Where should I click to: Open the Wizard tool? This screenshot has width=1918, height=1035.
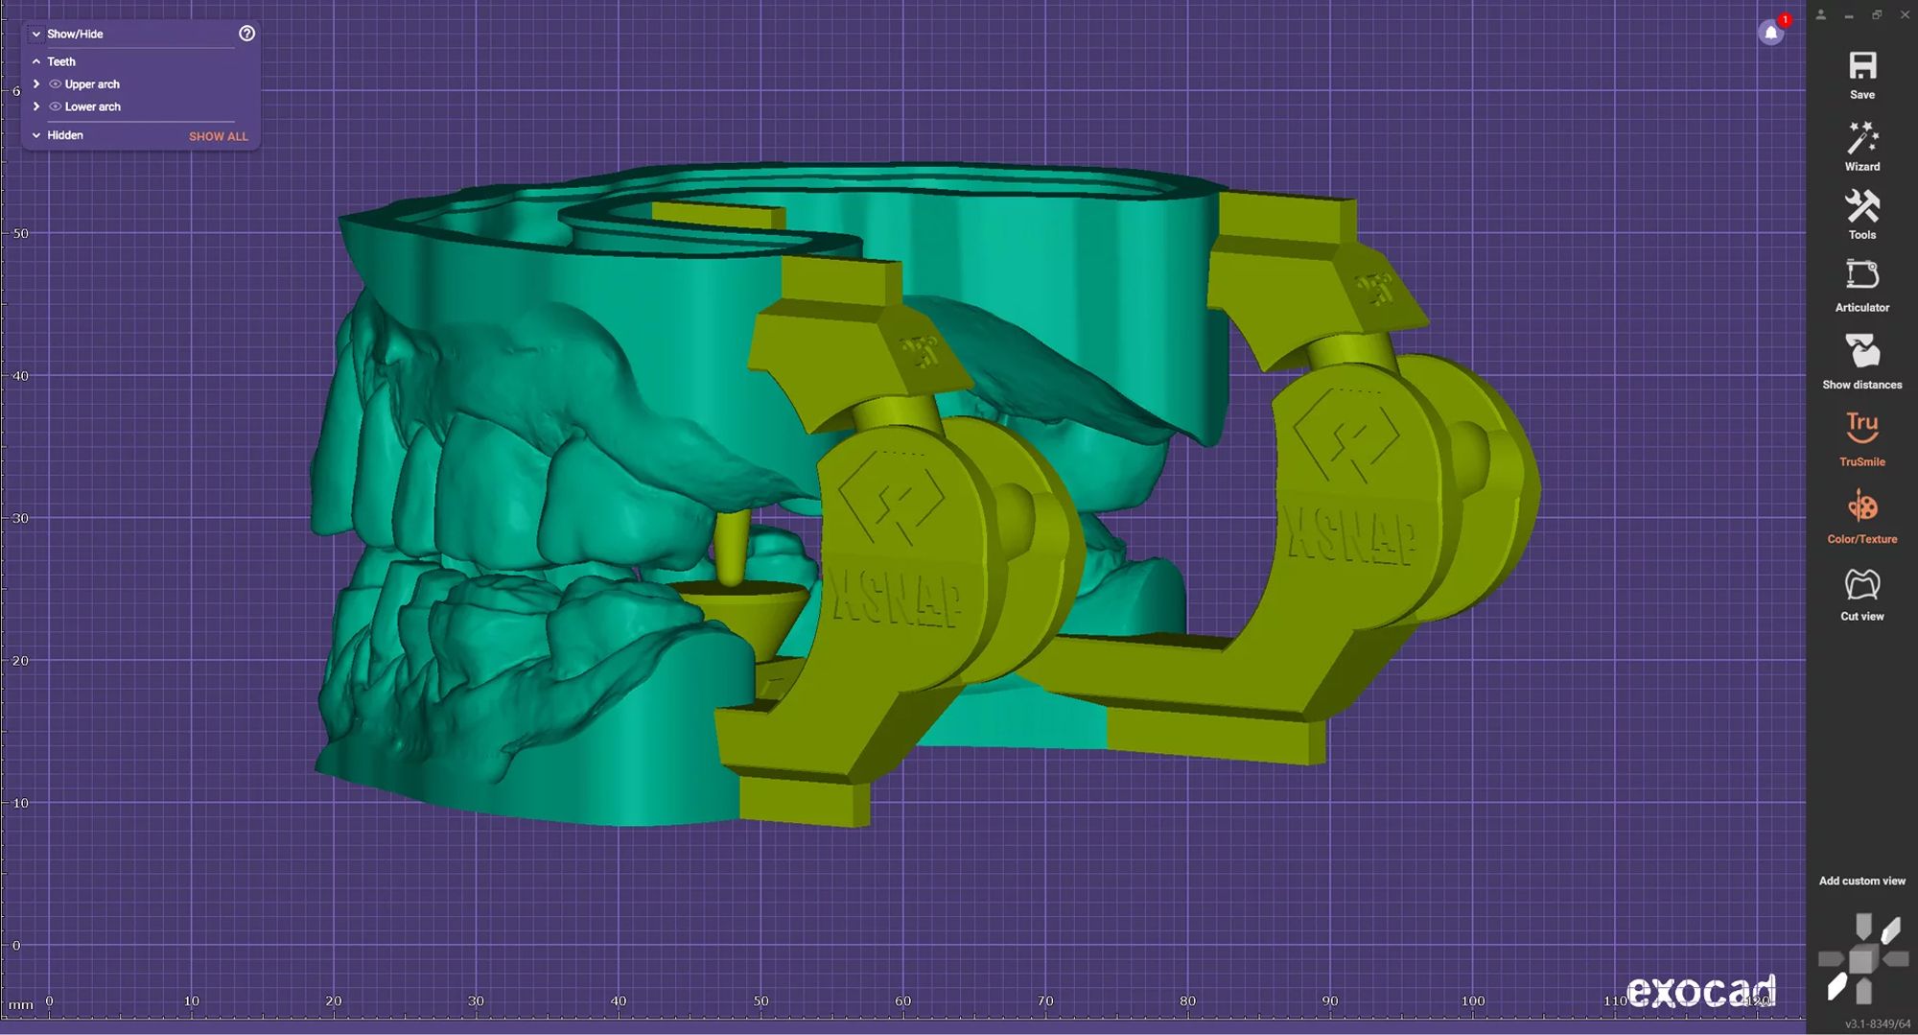[x=1862, y=146]
